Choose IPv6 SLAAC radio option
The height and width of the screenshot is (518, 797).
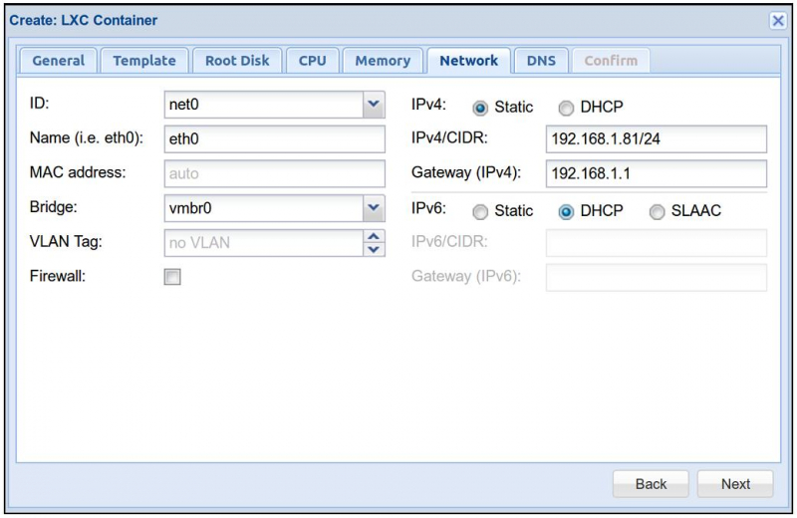click(658, 211)
